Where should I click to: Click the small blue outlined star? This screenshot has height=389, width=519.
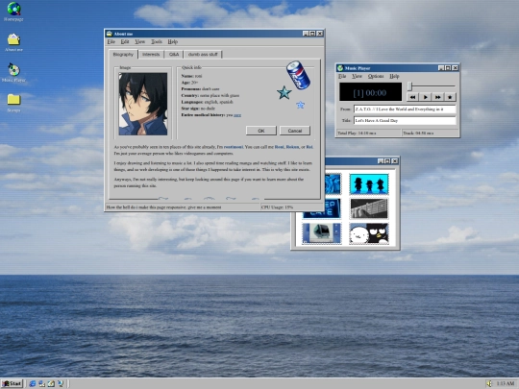coord(300,105)
